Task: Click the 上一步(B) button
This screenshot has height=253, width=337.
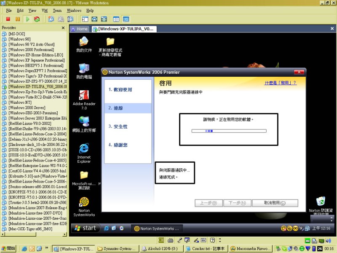Action: coord(209,203)
